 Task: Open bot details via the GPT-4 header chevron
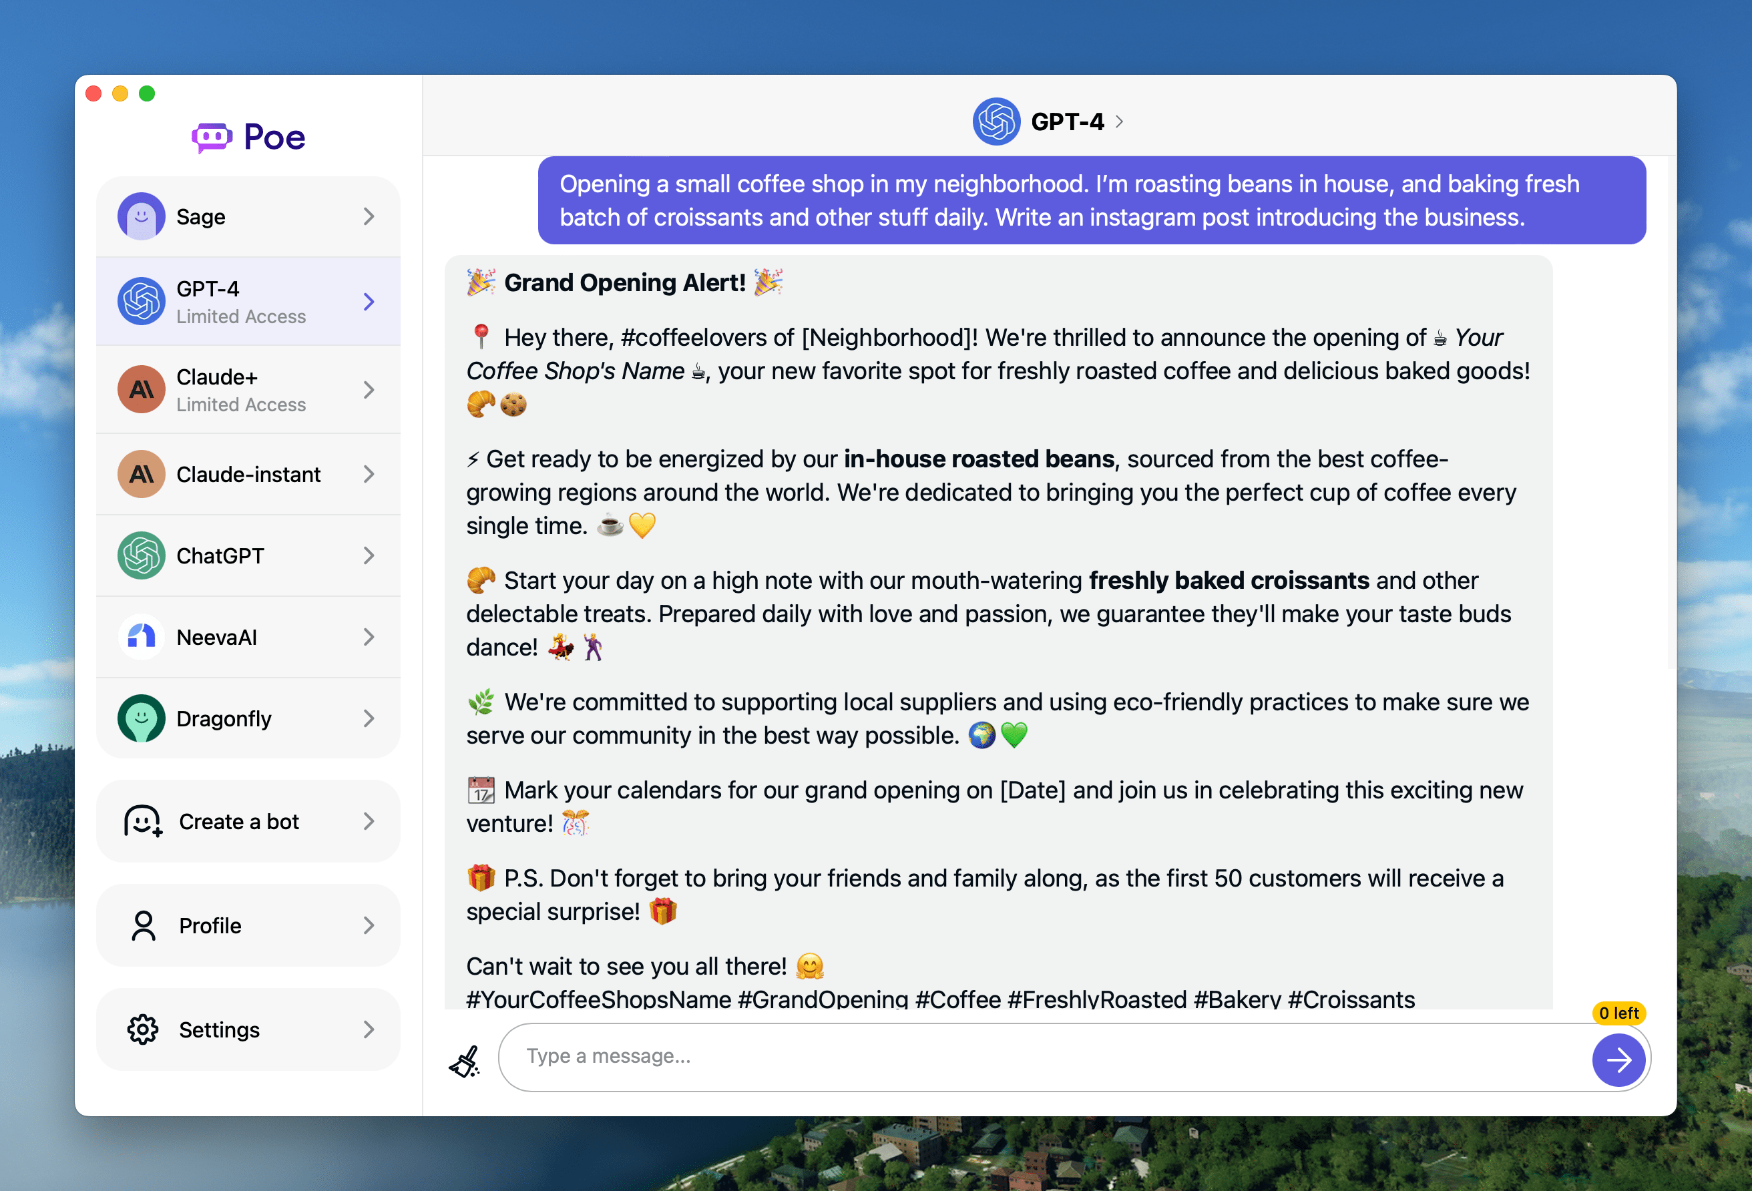click(x=1120, y=122)
